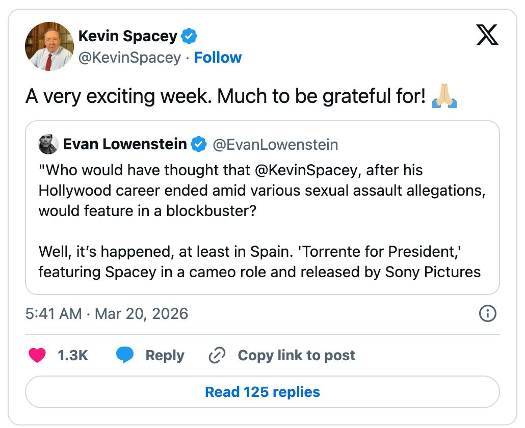Viewport: 525px width, 428px height.
Task: Open the @EvanLowenstein handle
Action: coord(275,145)
